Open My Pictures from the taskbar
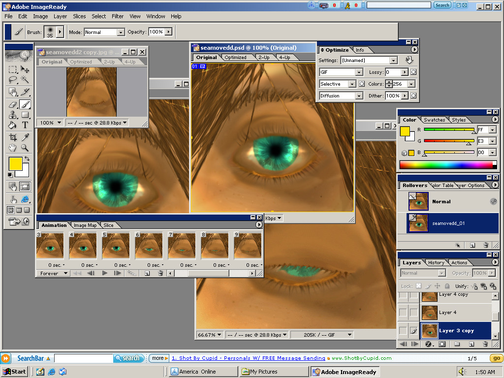This screenshot has height=378, width=504. click(x=275, y=372)
